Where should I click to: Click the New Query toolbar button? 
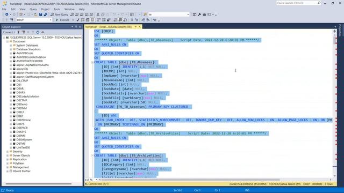(x=59, y=14)
